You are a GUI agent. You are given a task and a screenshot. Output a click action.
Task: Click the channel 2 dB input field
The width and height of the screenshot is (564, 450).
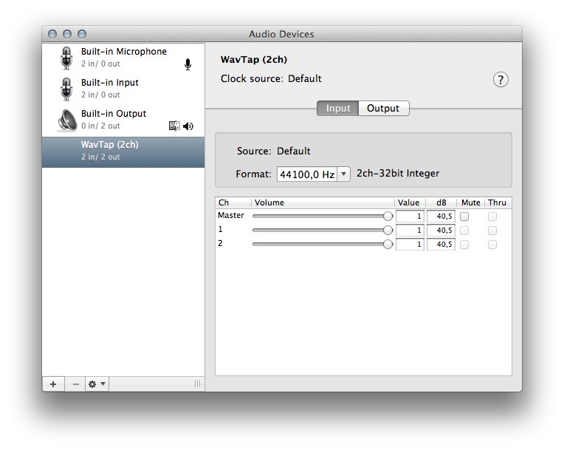coord(441,245)
